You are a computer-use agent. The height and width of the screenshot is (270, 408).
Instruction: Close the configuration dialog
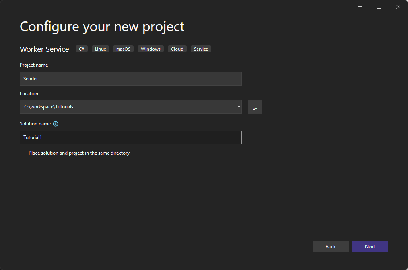[398, 6]
